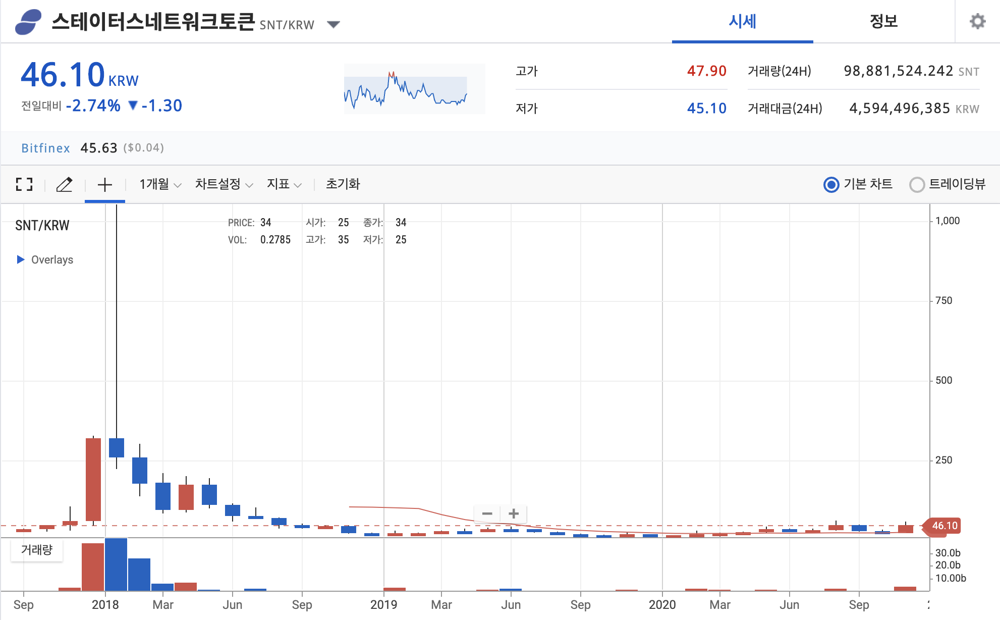Switch to the 시세 tab
This screenshot has height=620, width=1000.
tap(742, 22)
